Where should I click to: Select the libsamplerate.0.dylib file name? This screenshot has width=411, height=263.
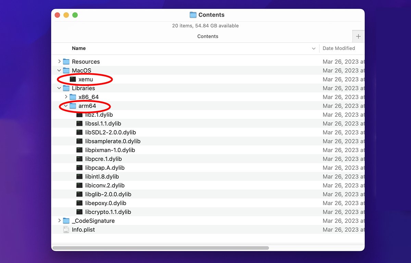point(113,141)
